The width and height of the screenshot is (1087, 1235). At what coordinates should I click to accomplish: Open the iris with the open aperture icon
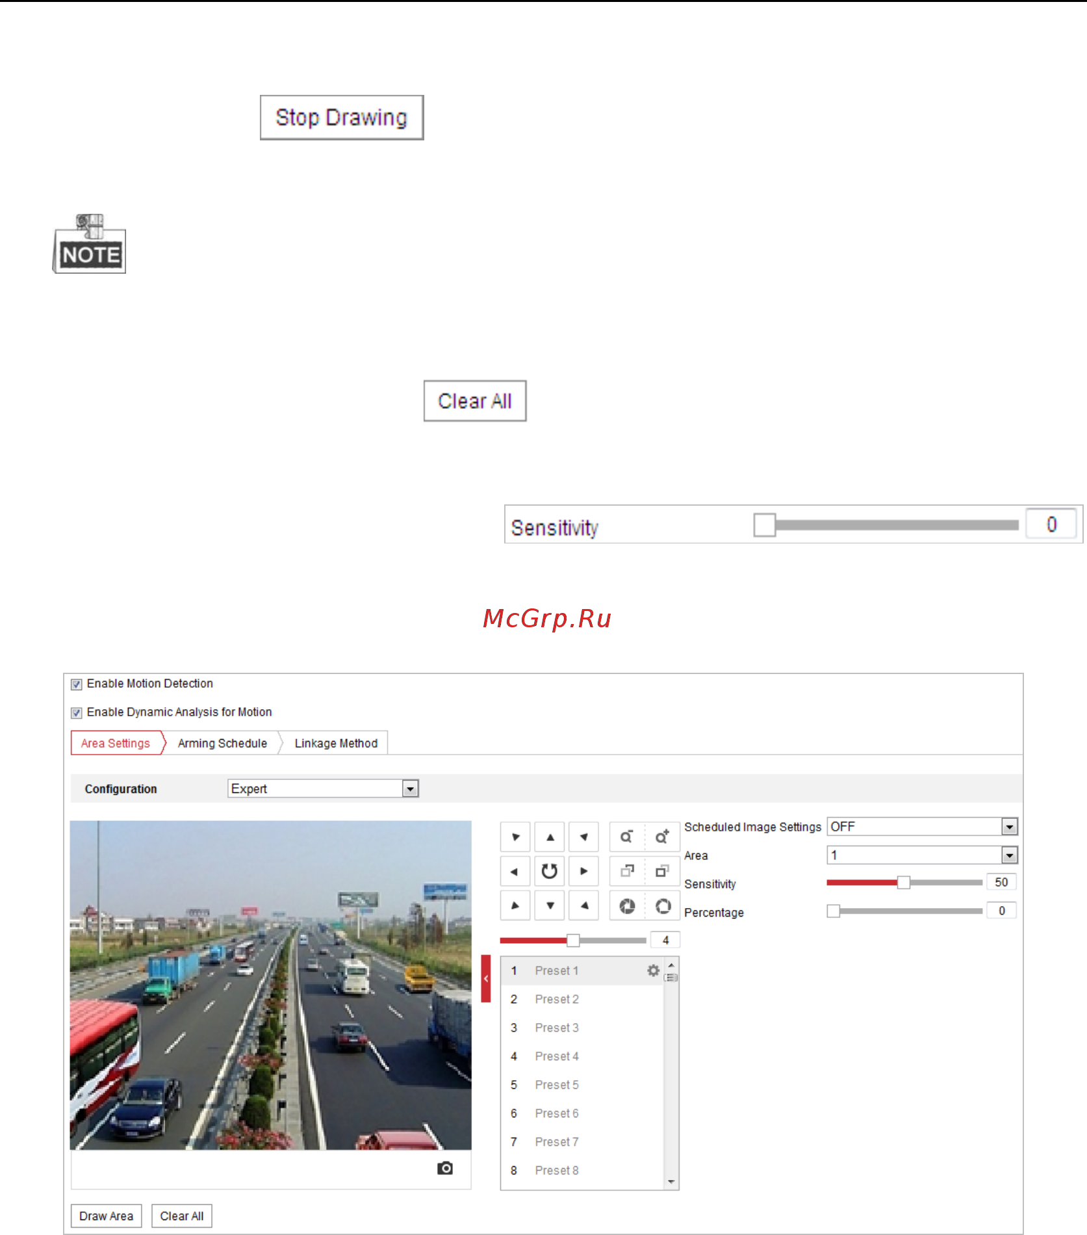tap(662, 905)
